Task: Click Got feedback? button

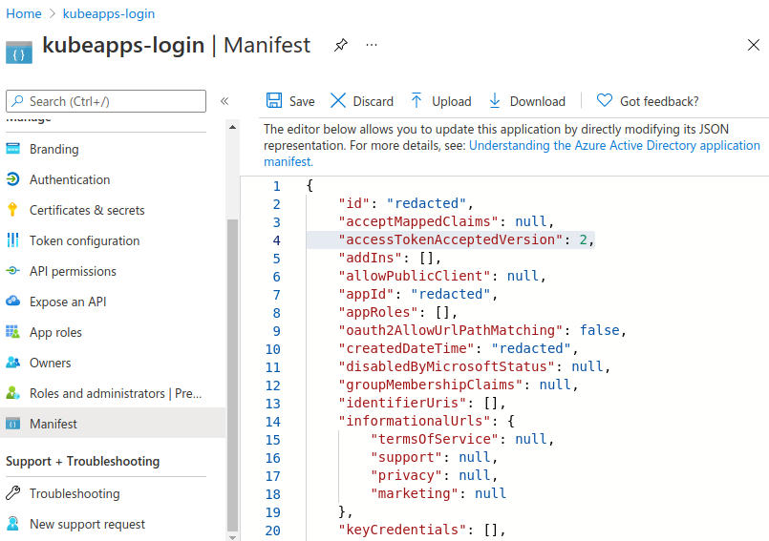Action: pos(648,101)
